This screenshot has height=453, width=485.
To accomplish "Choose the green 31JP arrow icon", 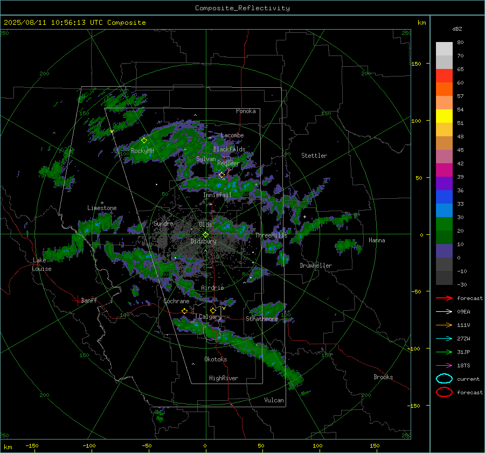I will pos(444,352).
